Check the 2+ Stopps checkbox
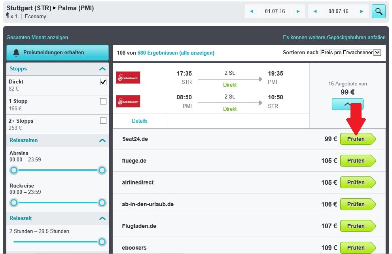 pyautogui.click(x=103, y=121)
